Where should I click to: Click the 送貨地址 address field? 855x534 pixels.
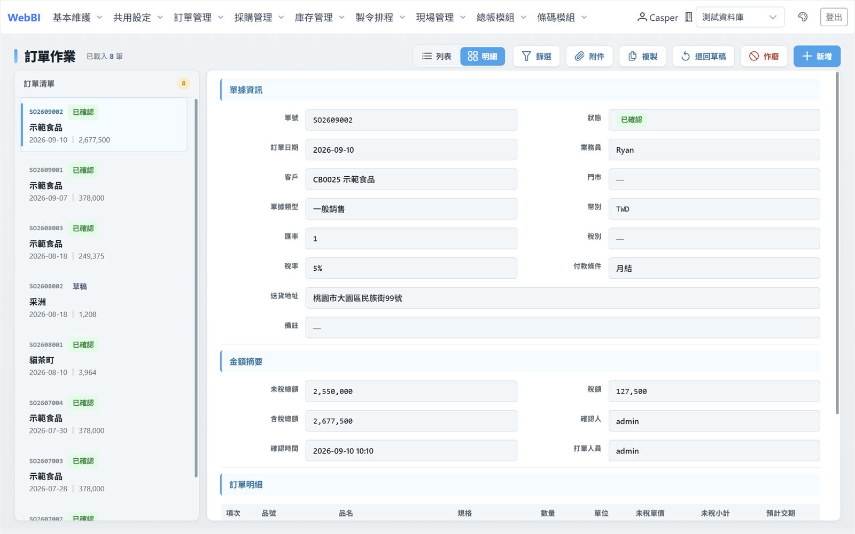563,298
